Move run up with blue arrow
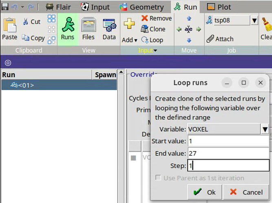This screenshot has height=203, width=272. pos(189,19)
